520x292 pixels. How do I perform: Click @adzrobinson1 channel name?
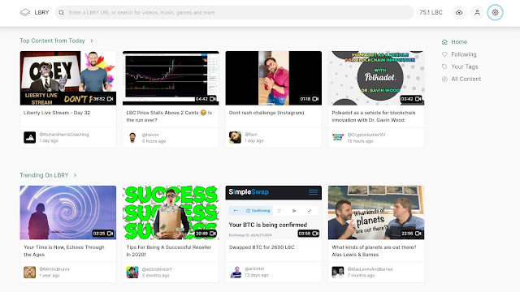click(x=157, y=269)
